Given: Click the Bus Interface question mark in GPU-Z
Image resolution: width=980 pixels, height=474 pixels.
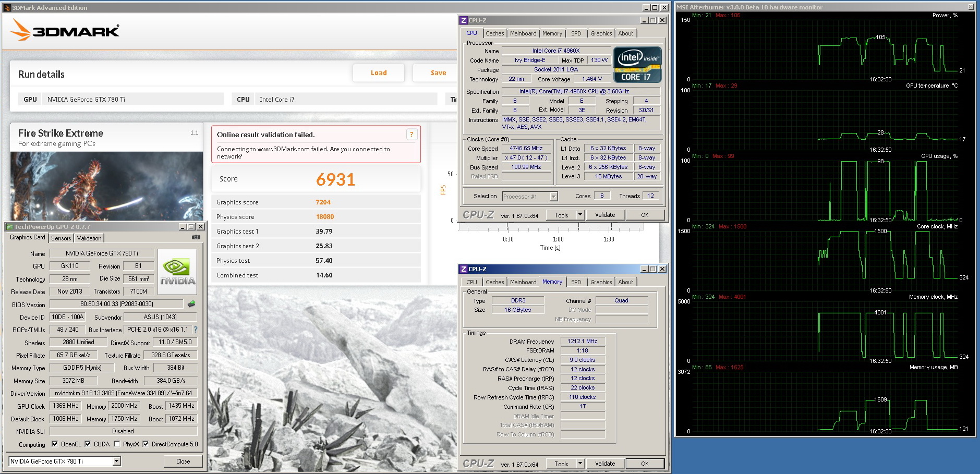Looking at the screenshot, I should [196, 330].
